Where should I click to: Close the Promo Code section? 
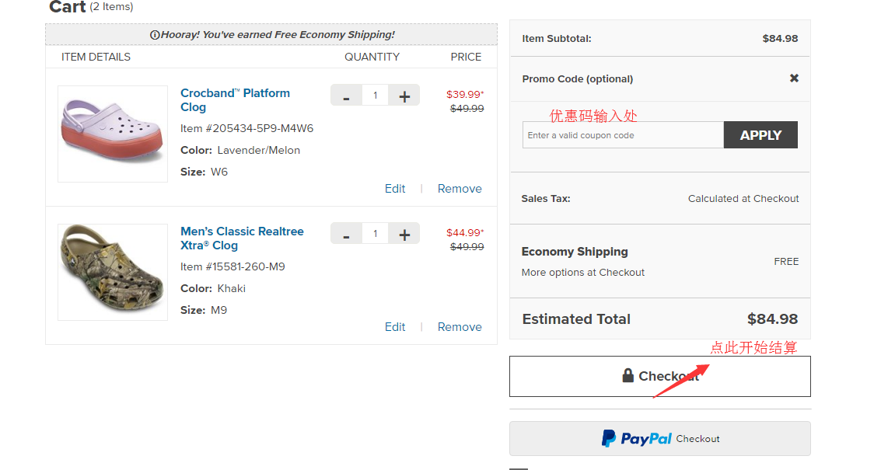pyautogui.click(x=794, y=78)
